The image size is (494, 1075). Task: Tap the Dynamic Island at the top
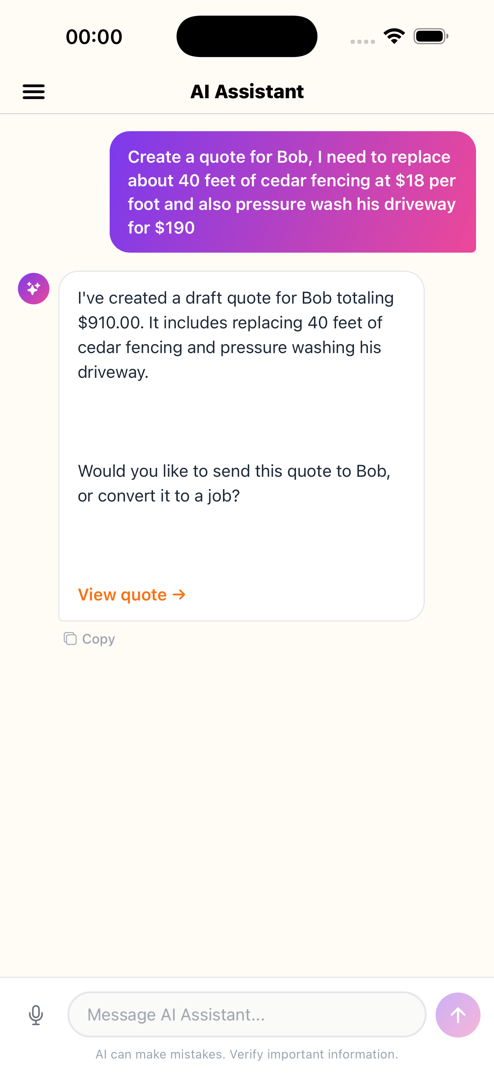[247, 36]
